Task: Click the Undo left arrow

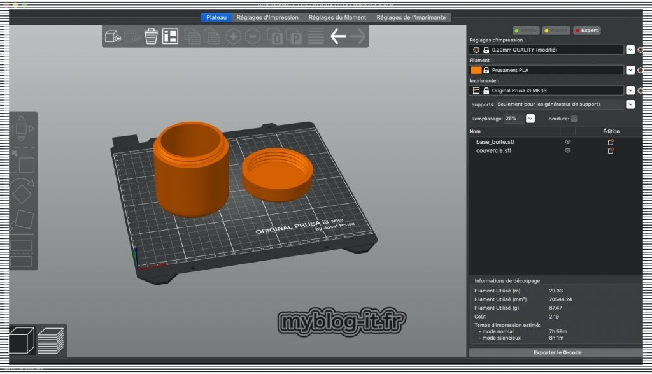Action: click(x=338, y=36)
